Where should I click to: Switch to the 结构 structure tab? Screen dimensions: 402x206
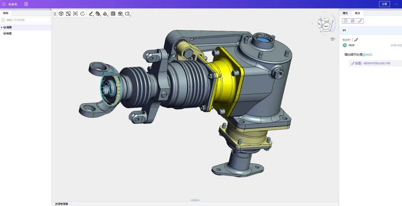(x=6, y=13)
